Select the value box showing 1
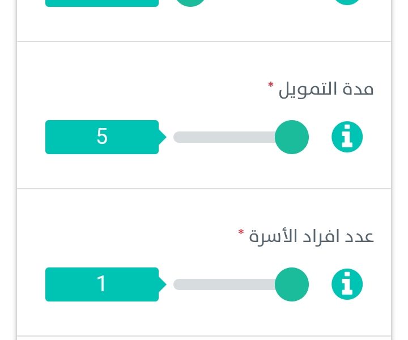Viewport: 408px width, 340px height. click(102, 284)
